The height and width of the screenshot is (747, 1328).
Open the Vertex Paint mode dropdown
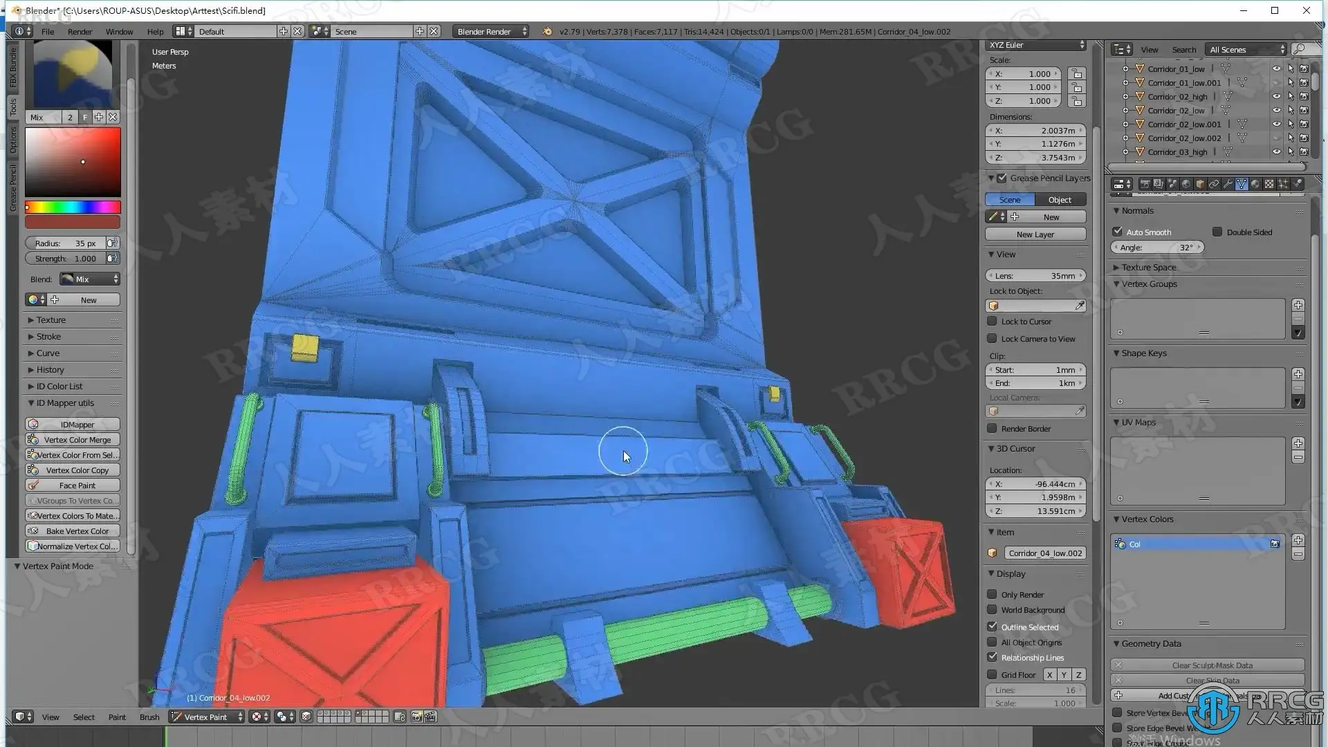click(x=207, y=717)
